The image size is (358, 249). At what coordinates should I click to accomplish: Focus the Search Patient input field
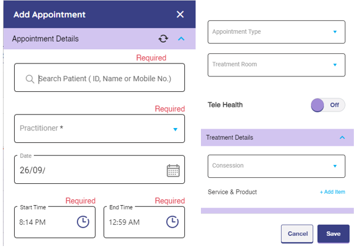[104, 79]
